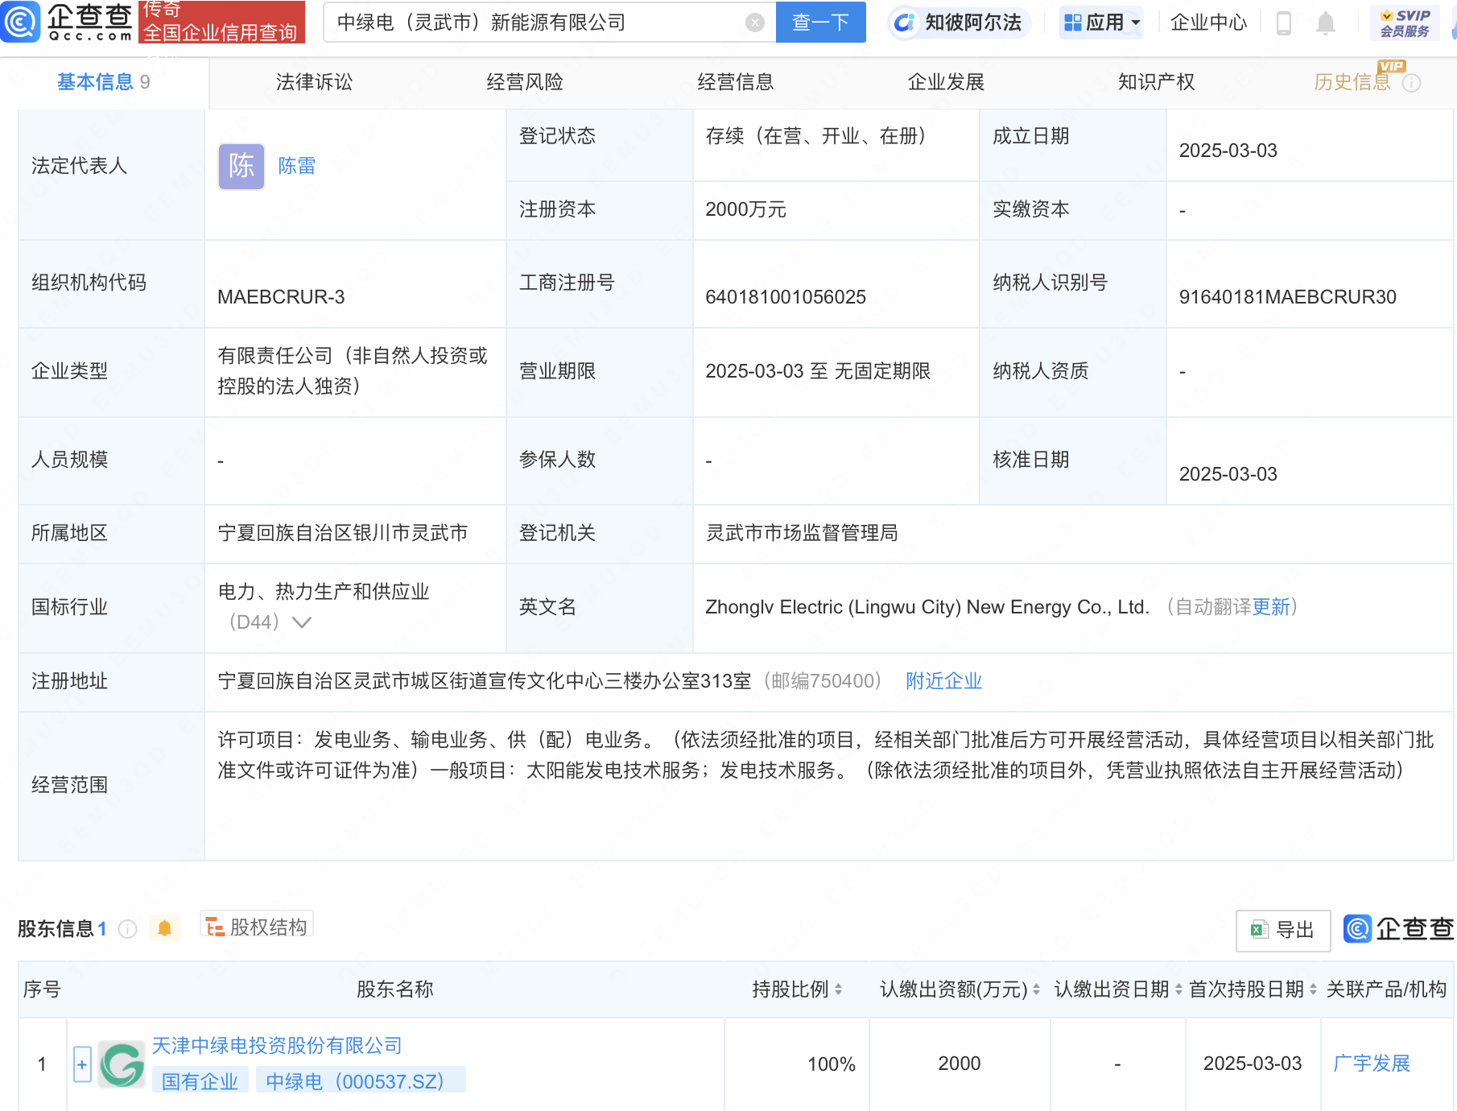Open 企业中心 link
This screenshot has height=1111, width=1457.
coord(1208,23)
